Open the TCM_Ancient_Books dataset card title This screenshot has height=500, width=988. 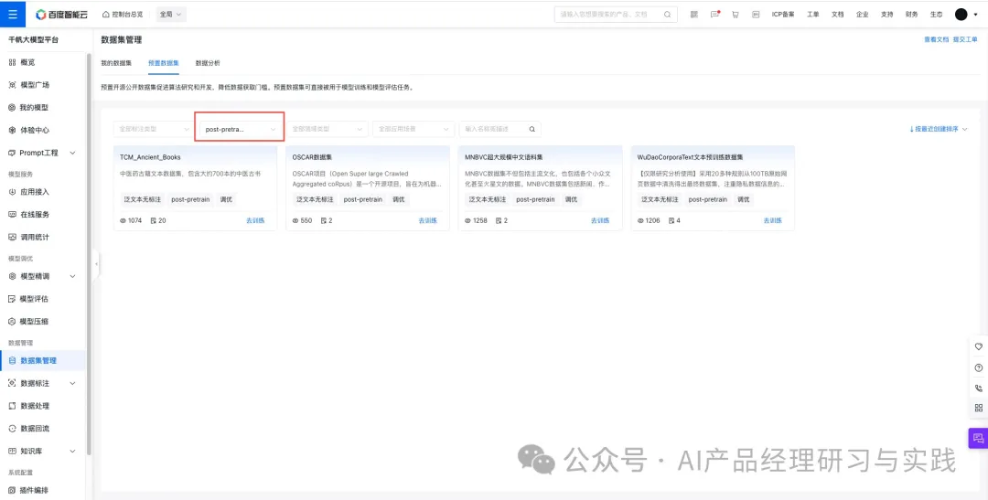151,157
